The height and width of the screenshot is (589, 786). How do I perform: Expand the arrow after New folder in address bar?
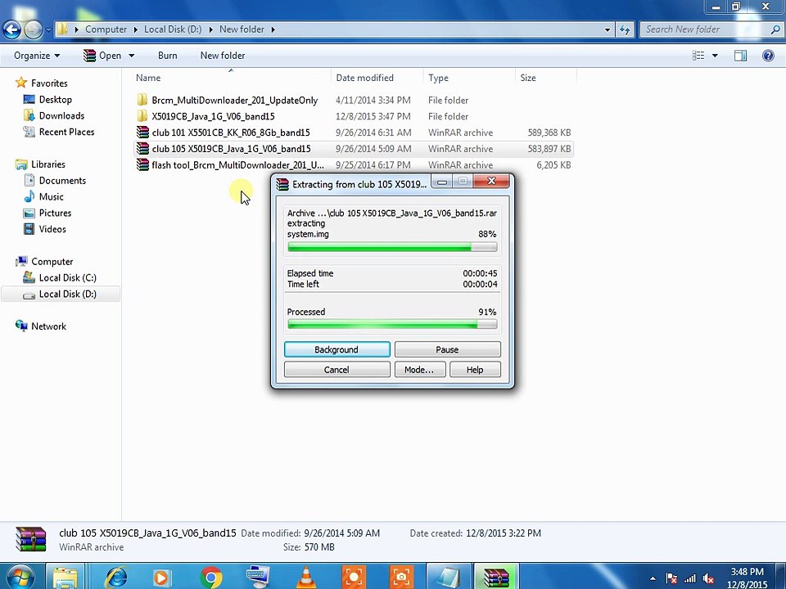(273, 29)
